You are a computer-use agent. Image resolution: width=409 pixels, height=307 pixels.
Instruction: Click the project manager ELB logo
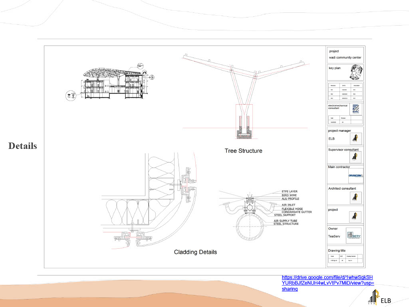point(355,139)
